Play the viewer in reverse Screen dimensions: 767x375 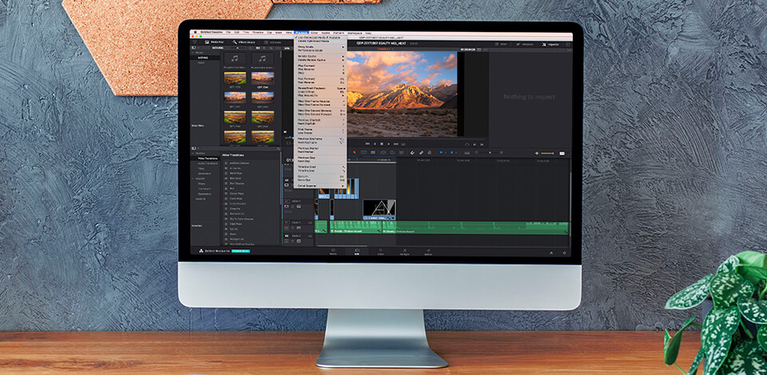pos(376,144)
